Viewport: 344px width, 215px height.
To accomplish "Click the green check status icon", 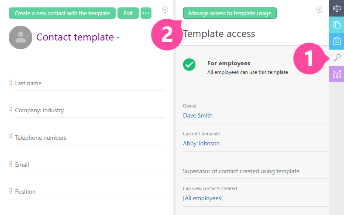I will point(189,65).
